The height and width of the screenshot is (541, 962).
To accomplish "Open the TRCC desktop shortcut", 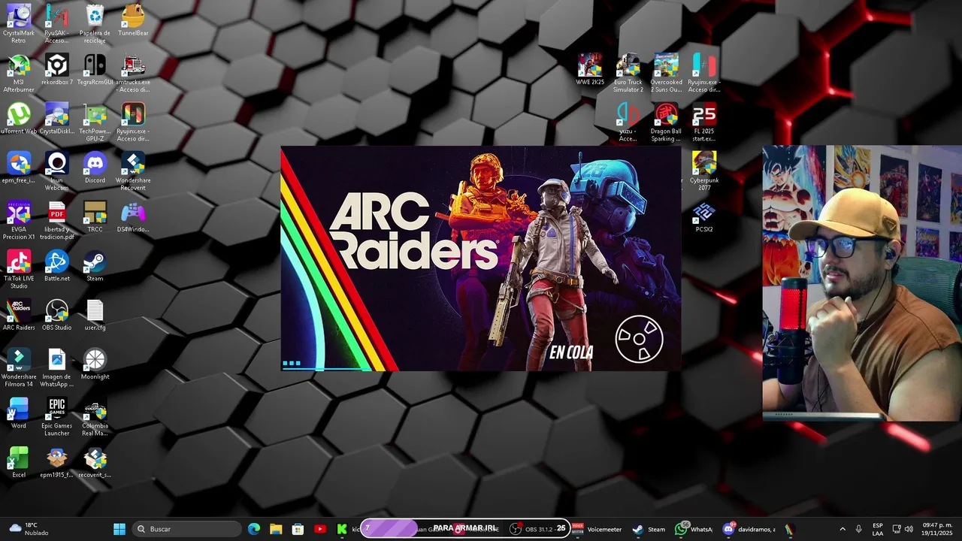I will 95,217.
